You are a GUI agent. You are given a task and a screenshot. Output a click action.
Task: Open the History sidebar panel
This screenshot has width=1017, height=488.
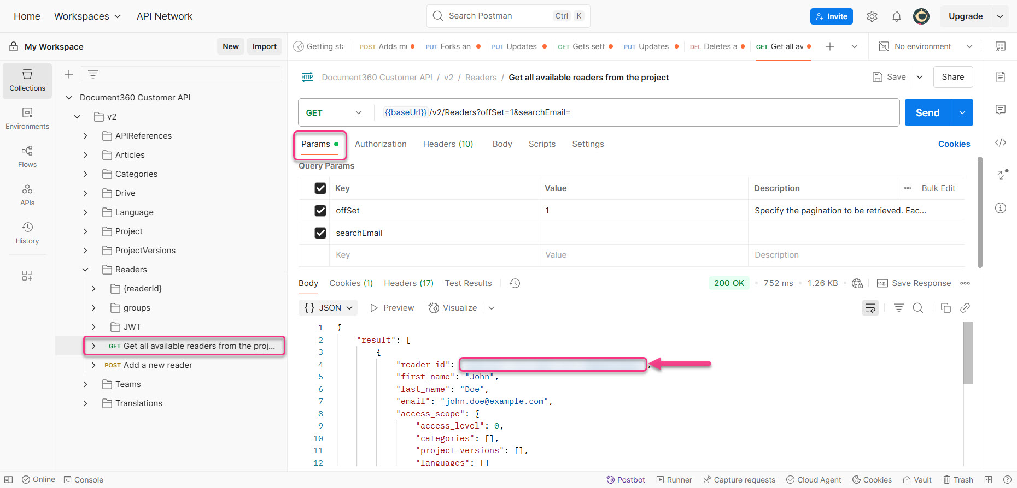tap(27, 233)
